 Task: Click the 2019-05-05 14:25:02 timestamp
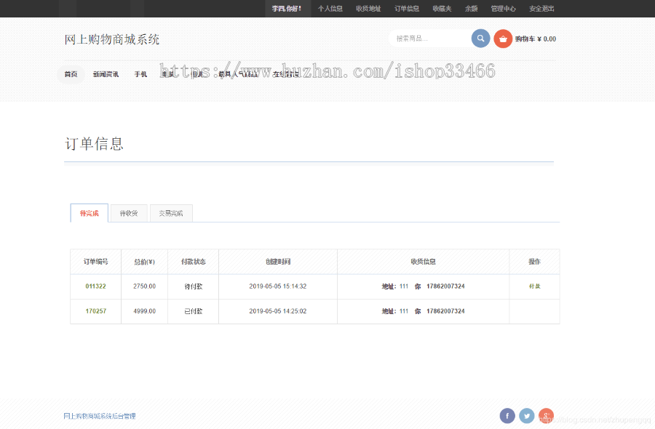coord(278,311)
